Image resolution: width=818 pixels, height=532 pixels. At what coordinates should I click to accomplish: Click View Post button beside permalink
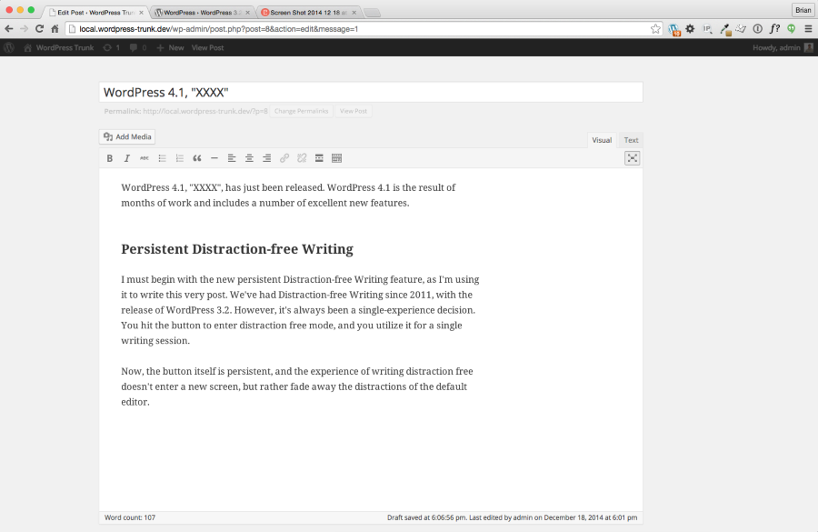(354, 111)
